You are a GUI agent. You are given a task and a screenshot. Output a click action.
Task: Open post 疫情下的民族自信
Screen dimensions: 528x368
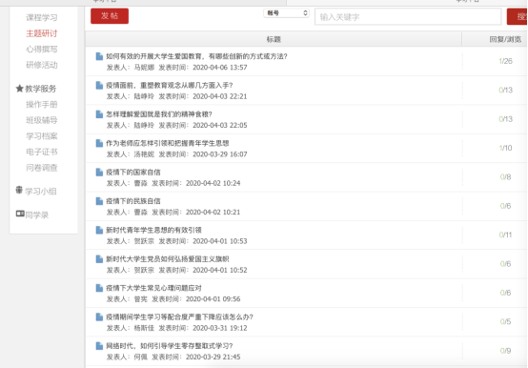coord(133,201)
